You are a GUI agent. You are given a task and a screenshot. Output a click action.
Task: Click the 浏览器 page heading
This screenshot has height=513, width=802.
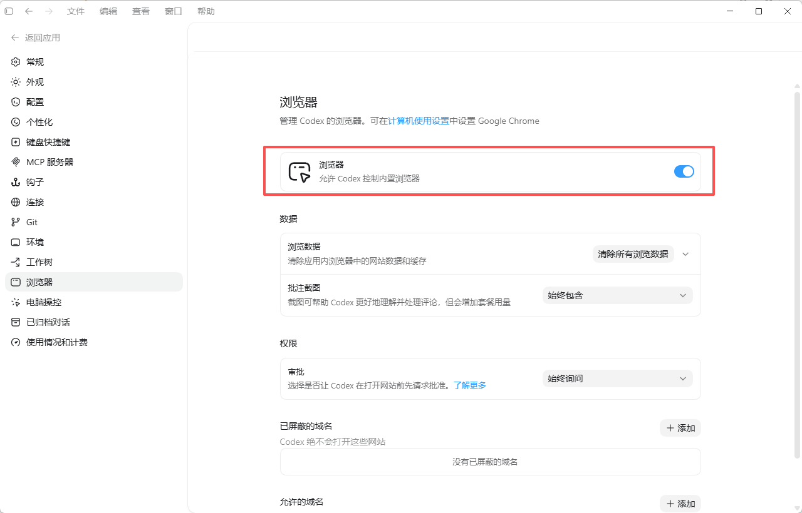(x=298, y=103)
